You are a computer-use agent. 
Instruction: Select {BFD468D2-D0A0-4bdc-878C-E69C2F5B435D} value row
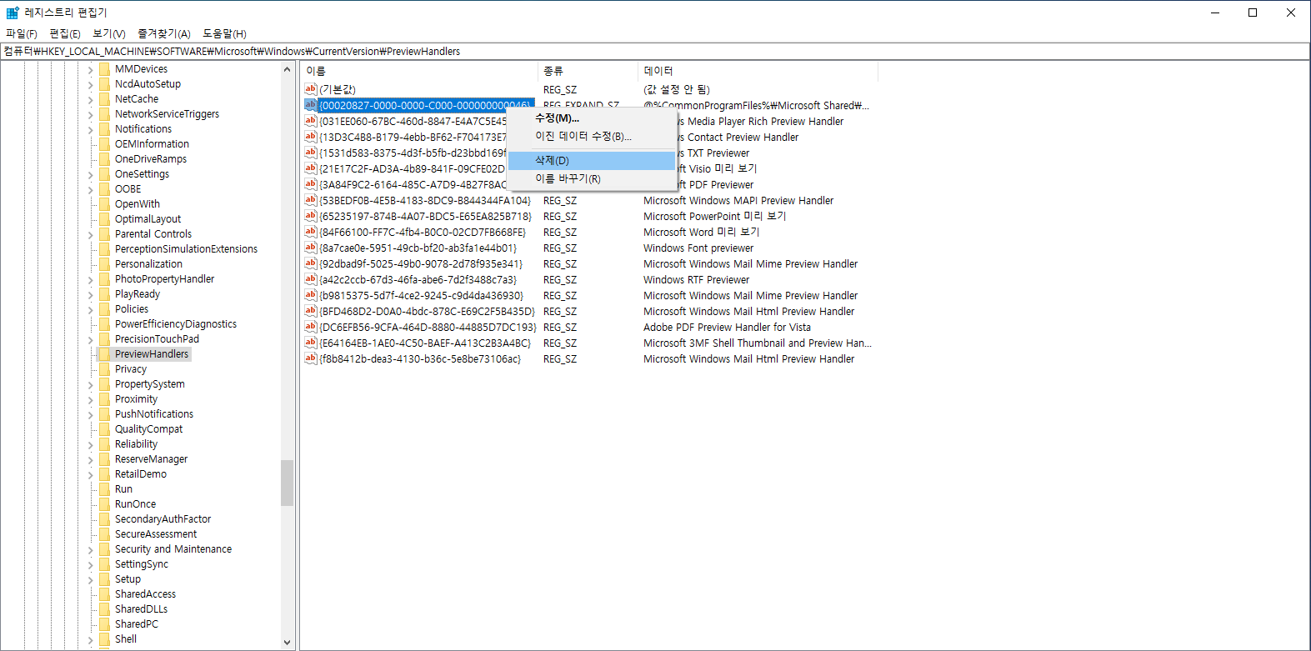pos(428,311)
